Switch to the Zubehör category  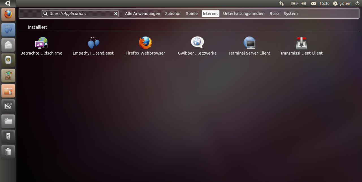pyautogui.click(x=173, y=14)
